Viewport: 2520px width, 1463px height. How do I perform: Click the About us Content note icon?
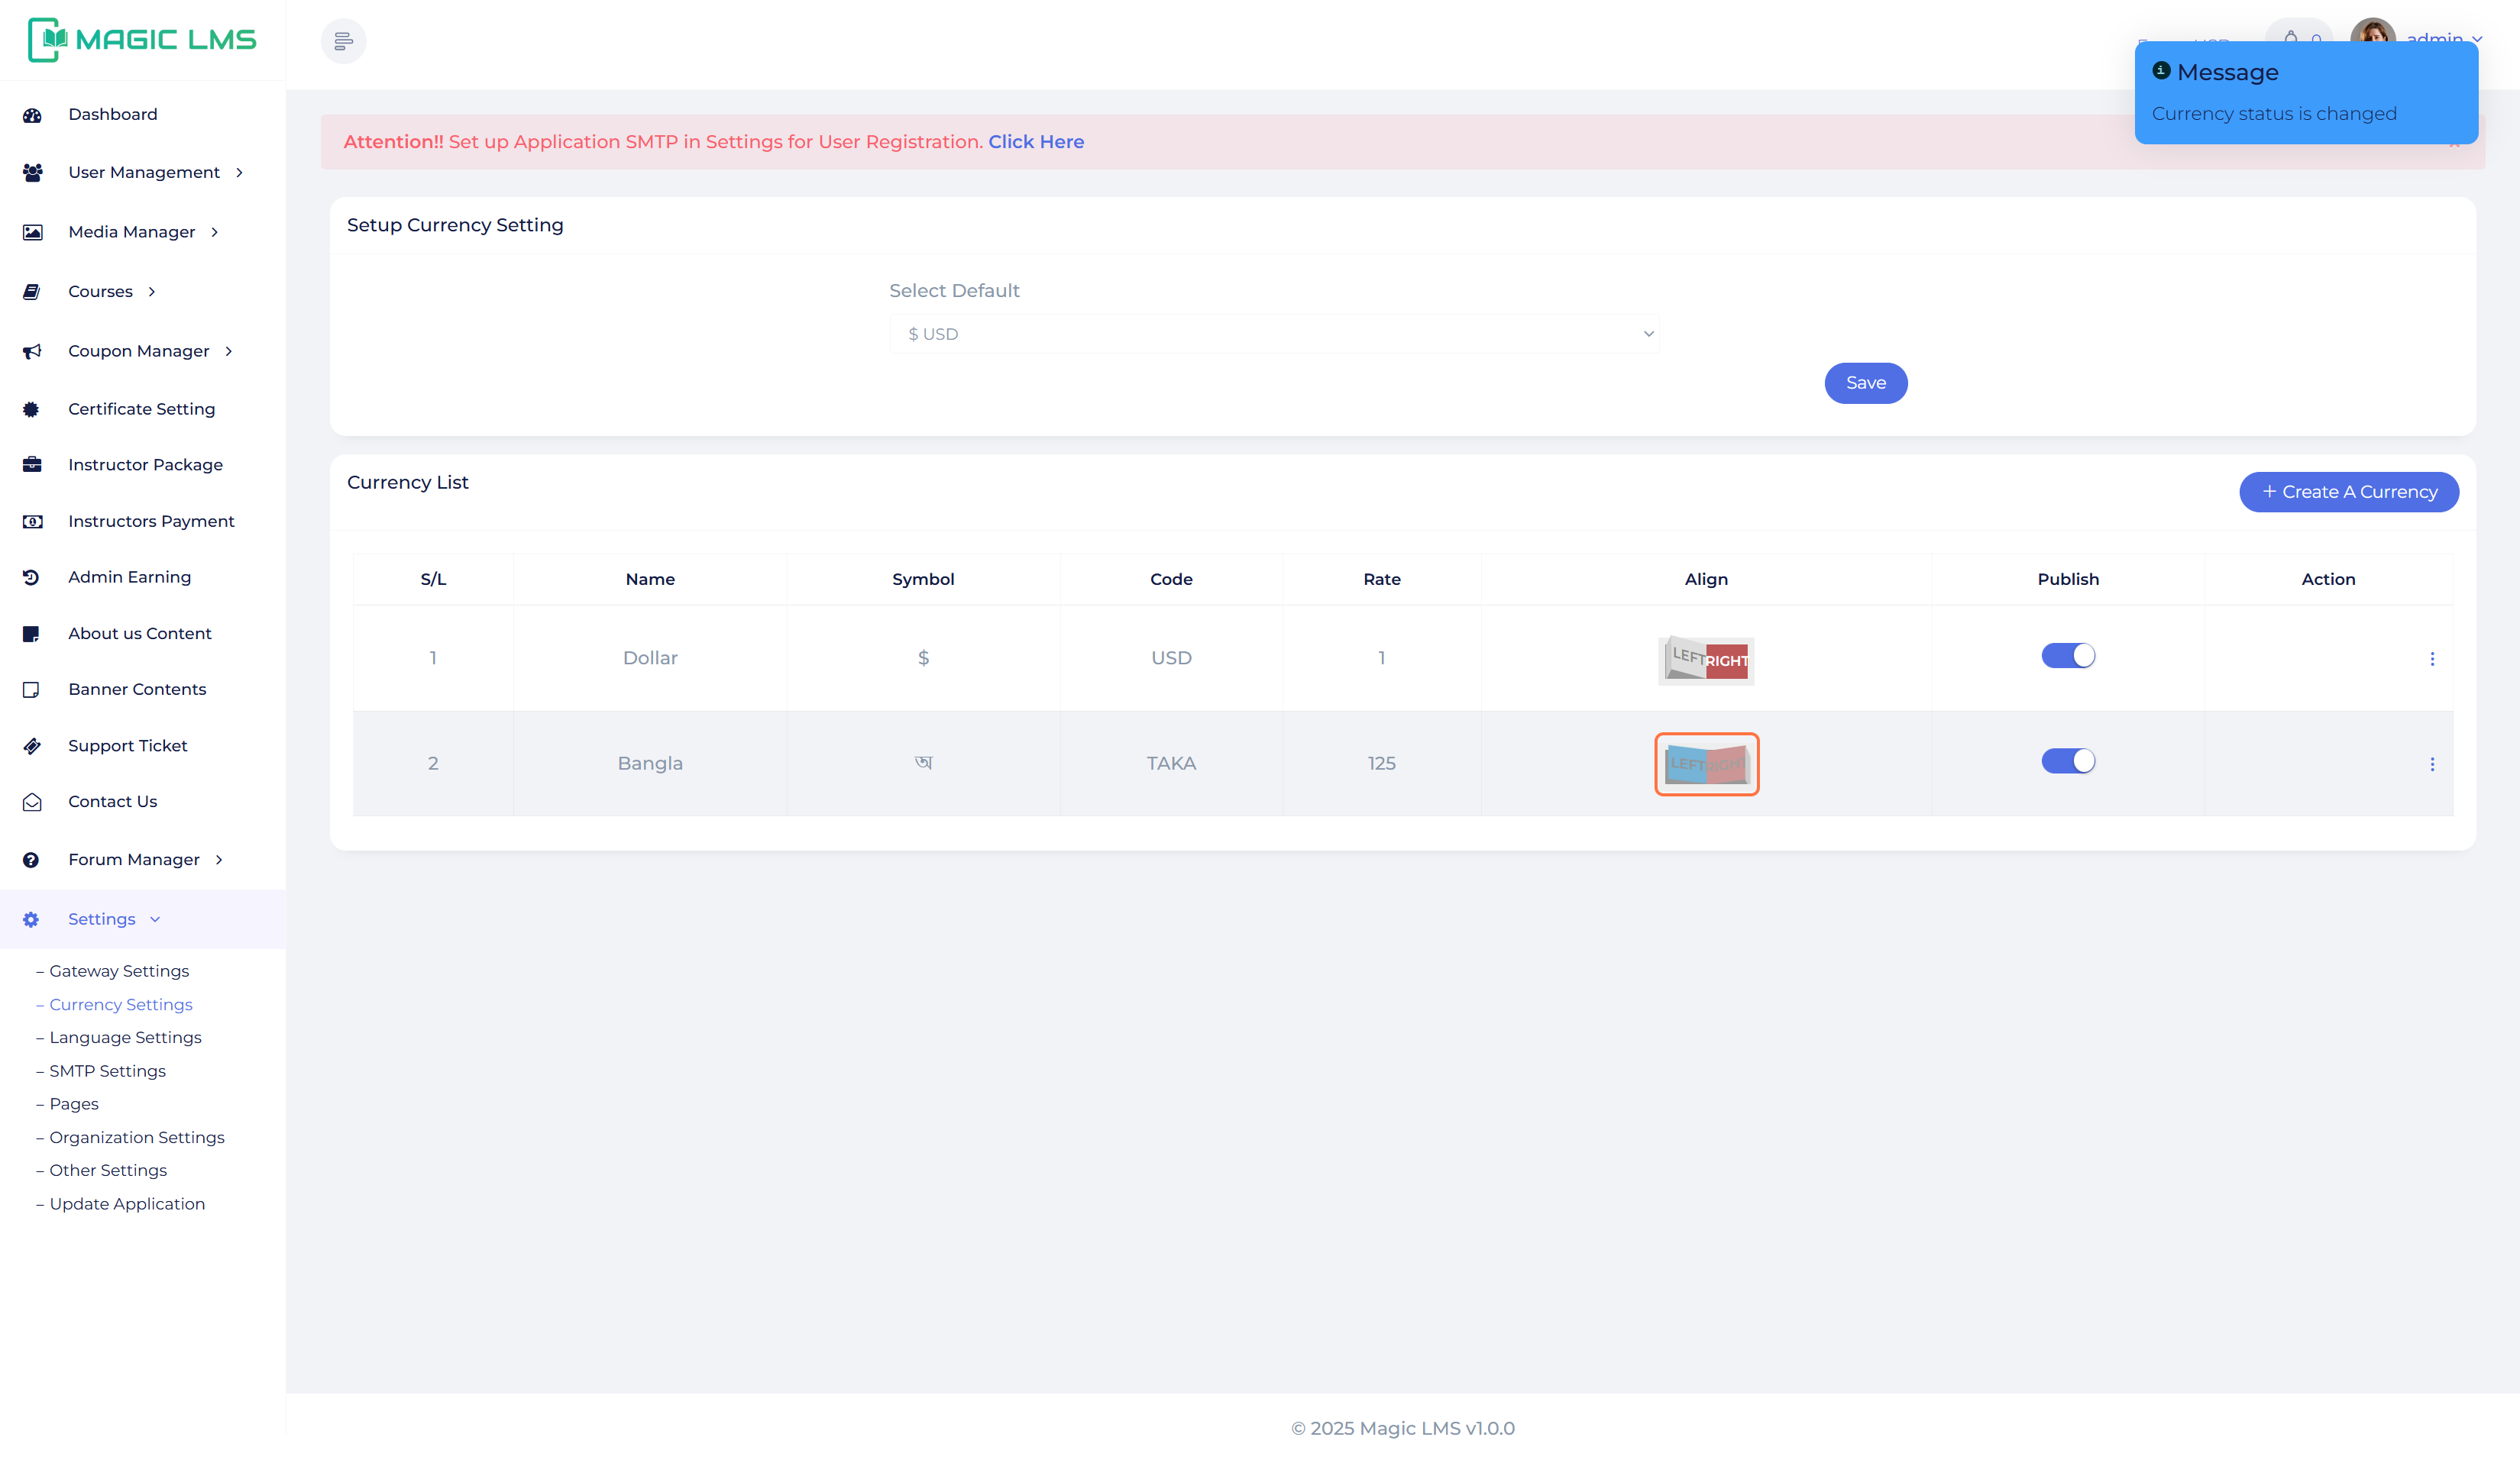click(32, 634)
